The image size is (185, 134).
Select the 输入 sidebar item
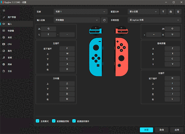coord(17,24)
